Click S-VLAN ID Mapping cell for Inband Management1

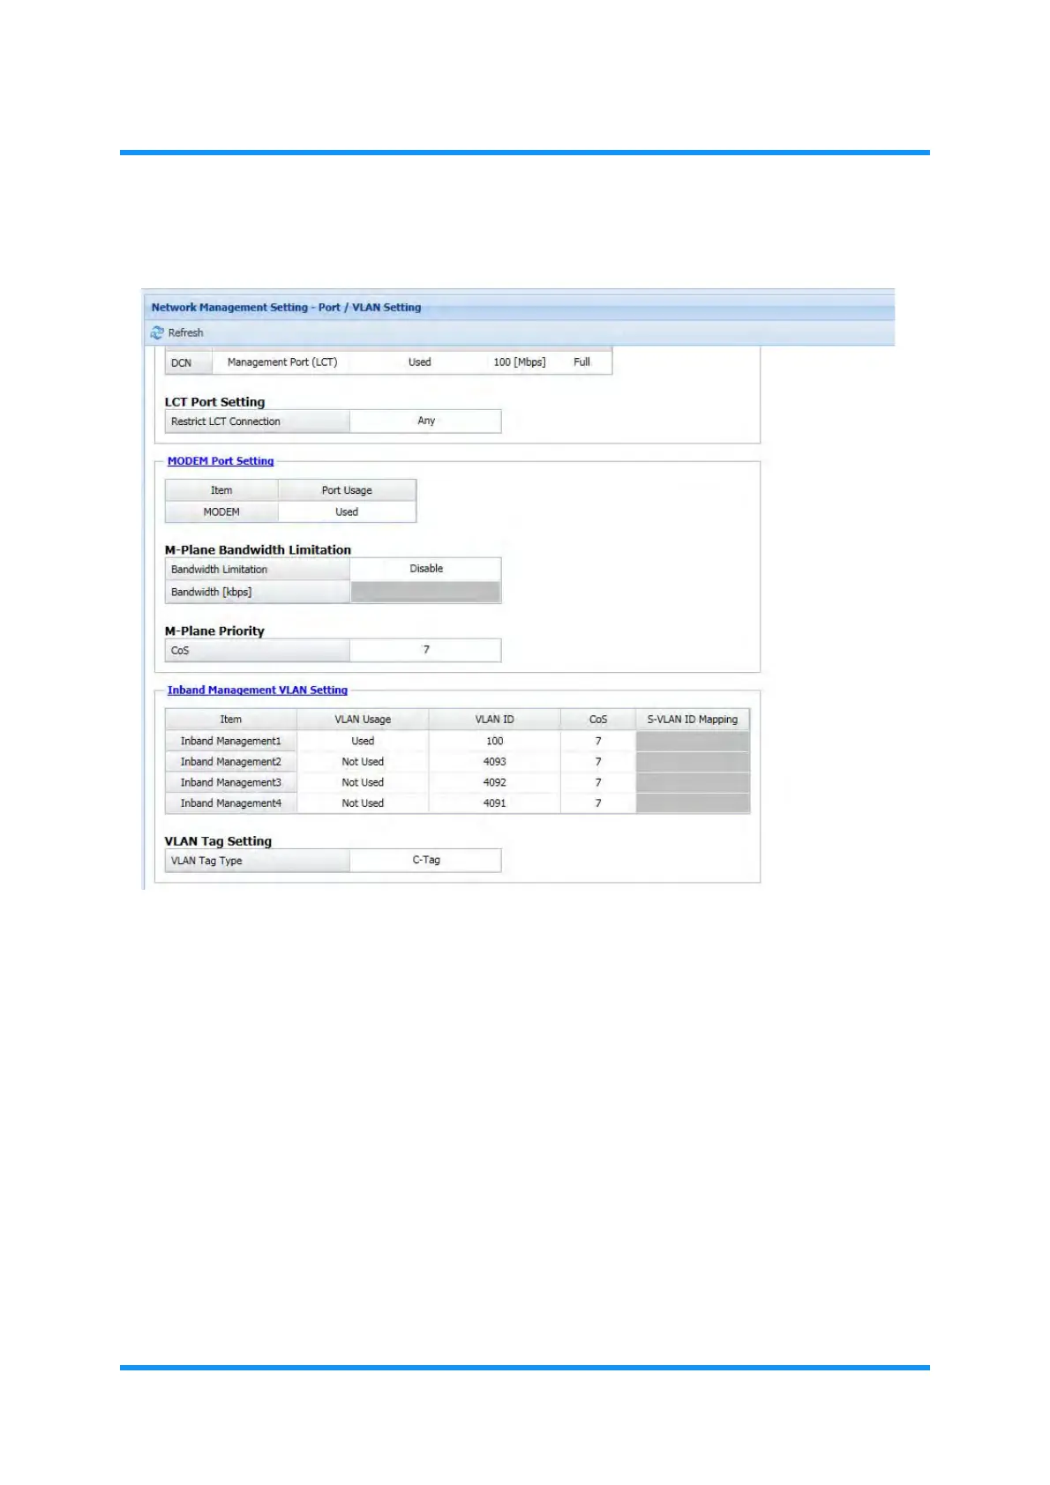(x=693, y=741)
